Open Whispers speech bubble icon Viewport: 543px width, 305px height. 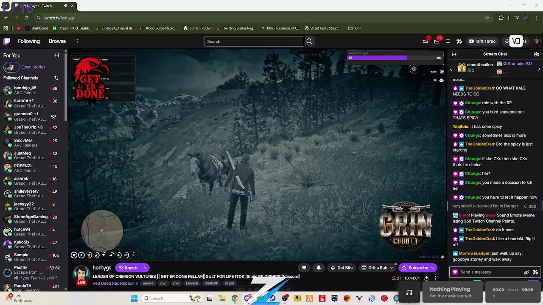pyautogui.click(x=448, y=41)
